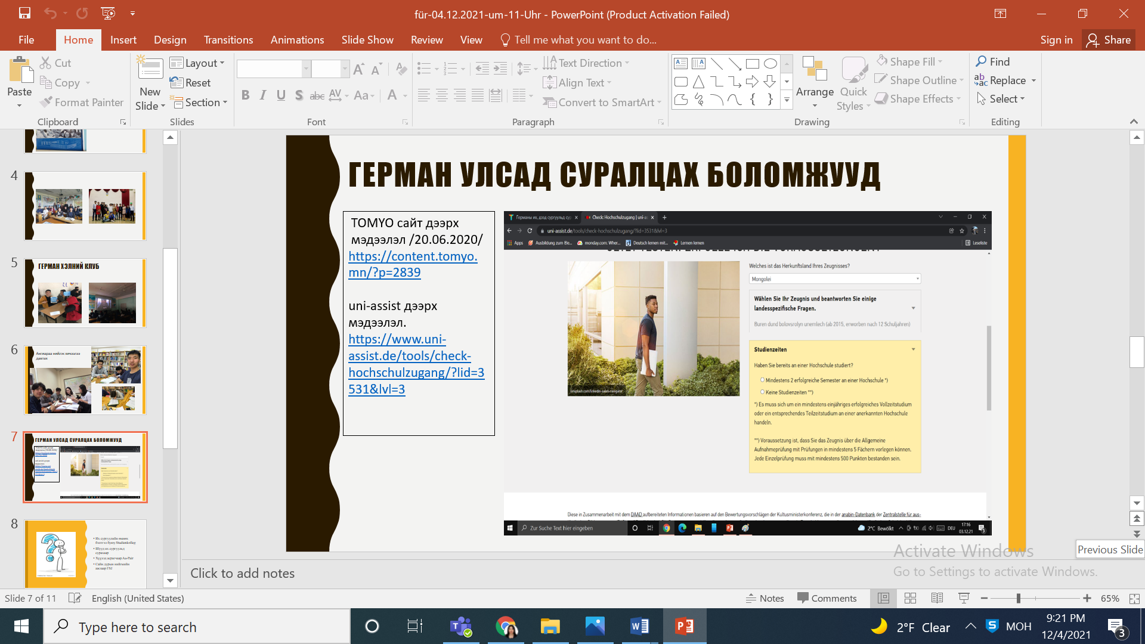Viewport: 1145px width, 644px height.
Task: Pick the Right Arrow shape in the gallery
Action: [x=753, y=82]
